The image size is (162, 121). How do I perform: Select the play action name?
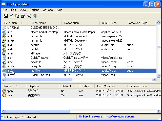(9, 95)
